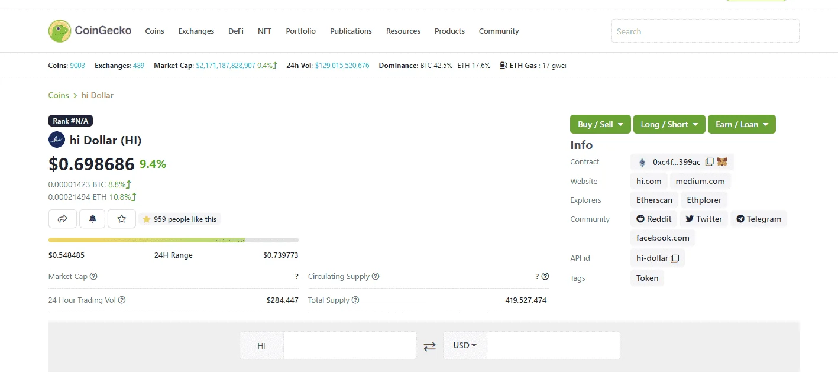Open Community menu
Screen dimensions: 838x392
pyautogui.click(x=499, y=31)
